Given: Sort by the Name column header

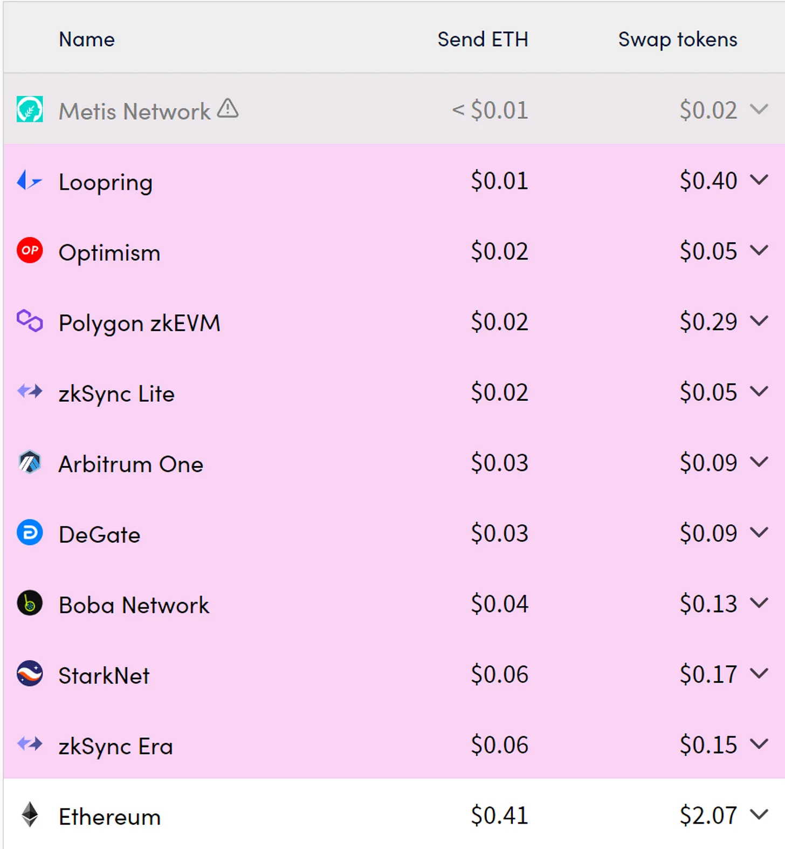Looking at the screenshot, I should (87, 39).
